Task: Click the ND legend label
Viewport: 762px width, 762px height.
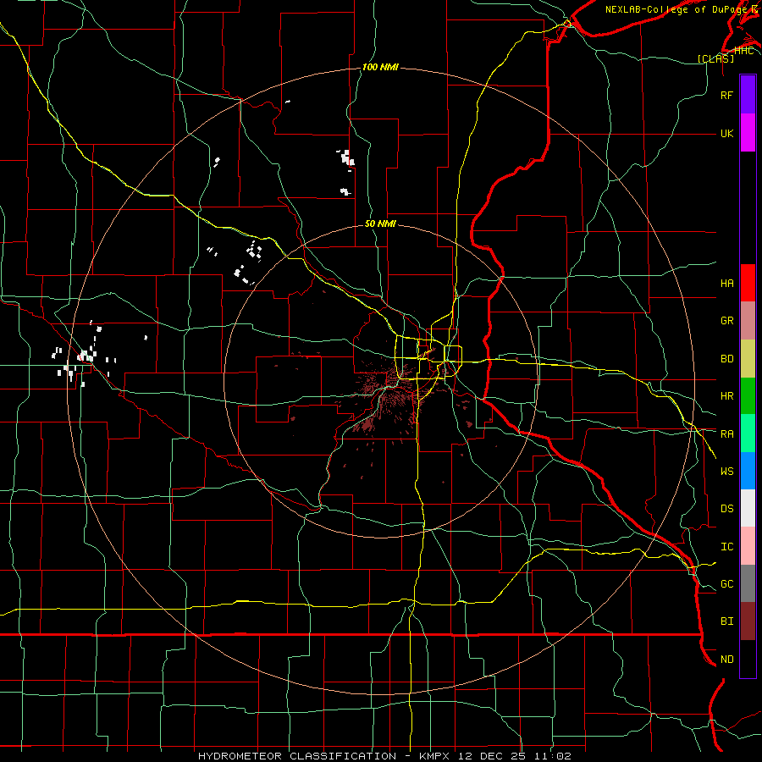Action: point(726,660)
